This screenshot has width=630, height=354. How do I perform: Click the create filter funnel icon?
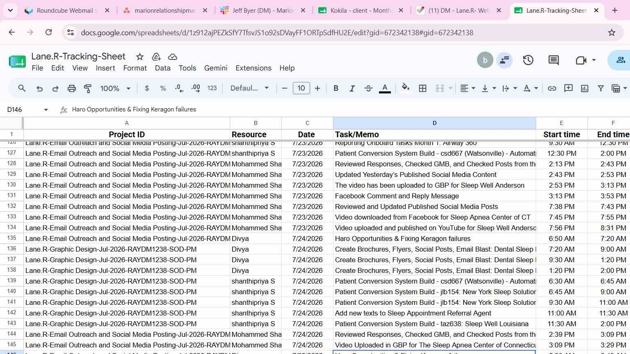(600, 88)
